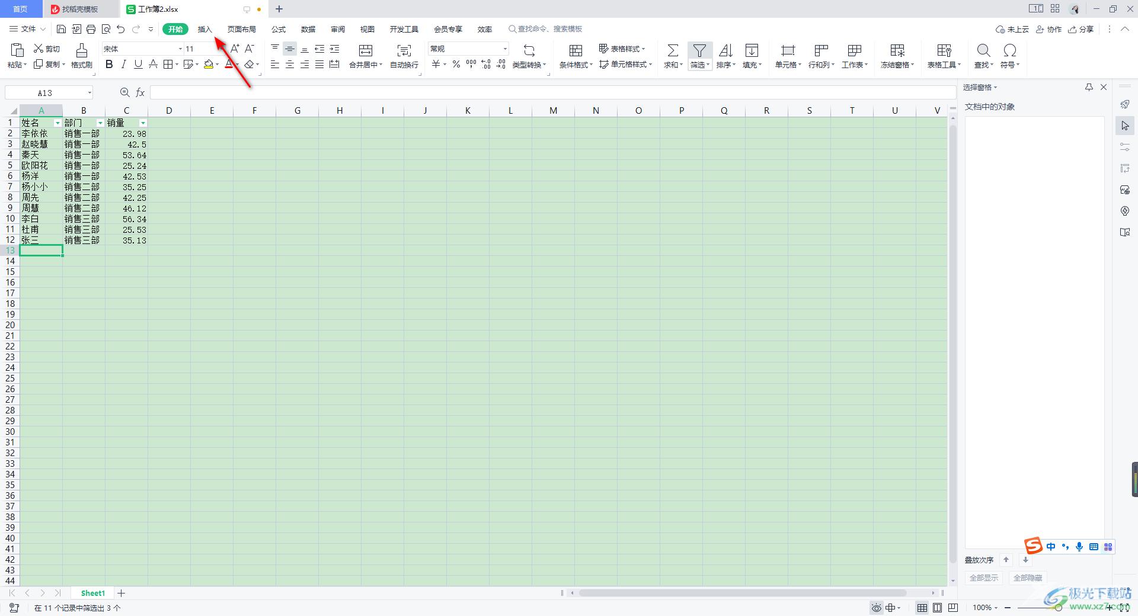Open the fill color yellow bucket swatch
The height and width of the screenshot is (616, 1138).
point(209,64)
